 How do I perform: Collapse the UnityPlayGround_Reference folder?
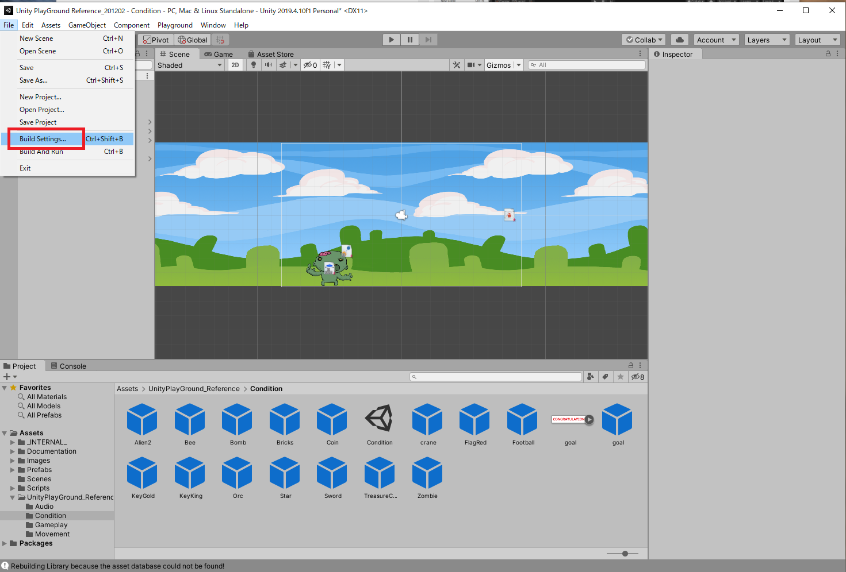(x=13, y=497)
